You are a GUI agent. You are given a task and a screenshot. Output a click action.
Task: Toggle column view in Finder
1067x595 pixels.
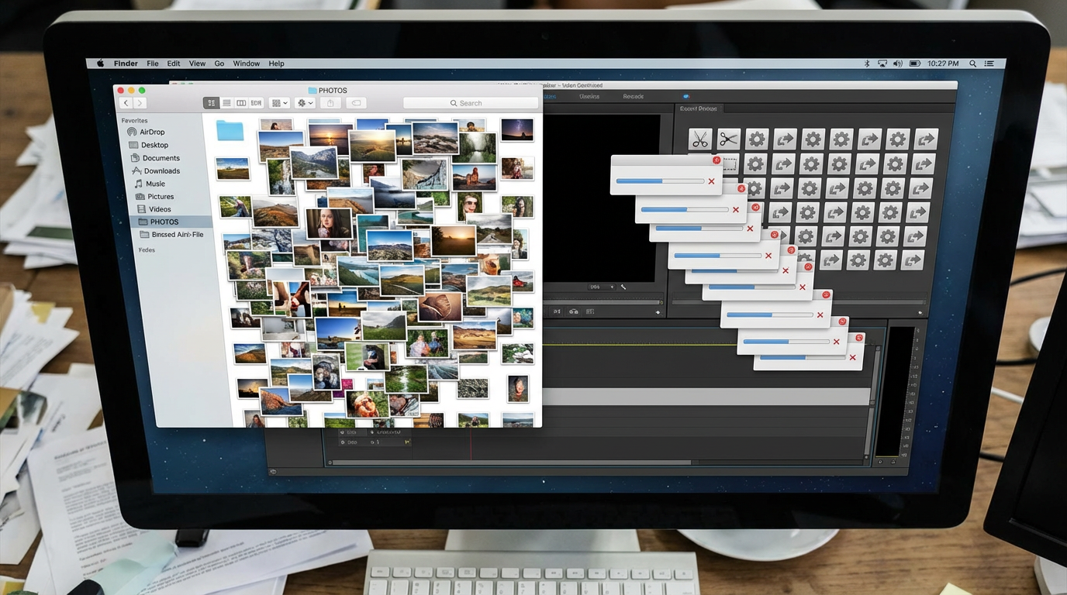pyautogui.click(x=241, y=102)
